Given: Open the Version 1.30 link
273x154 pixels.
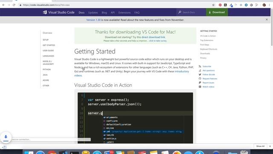Looking at the screenshot, I should 93,20.
